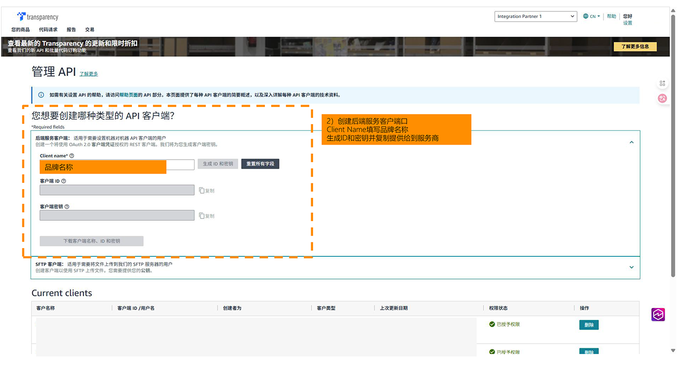This screenshot has width=678, height=370.
Task: Collapse the 后端服务客户端 section
Action: [631, 142]
